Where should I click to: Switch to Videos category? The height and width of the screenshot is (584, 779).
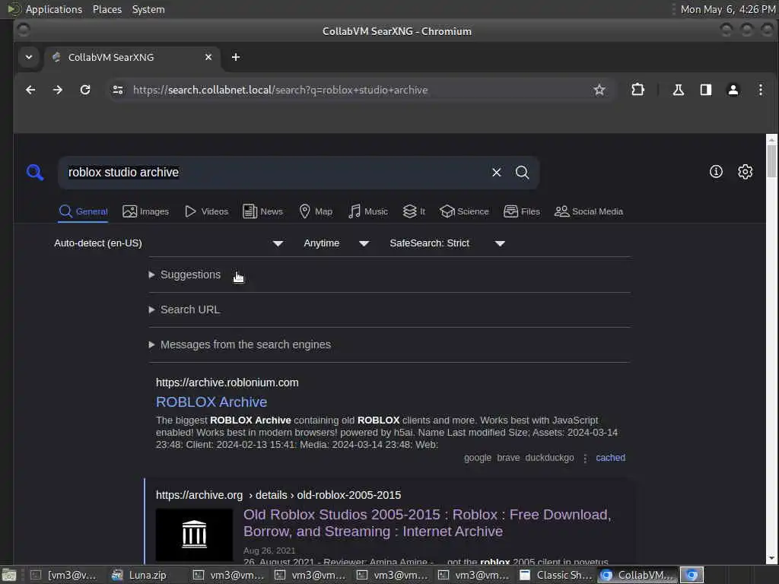click(206, 211)
